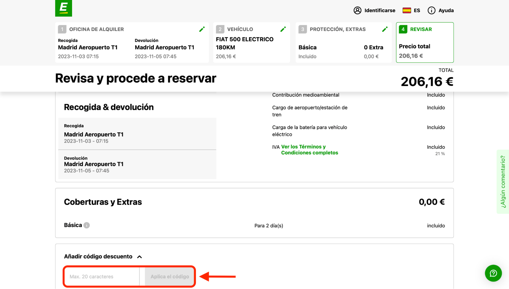
Task: Open Ver los Términos y Condiciones completos
Action: [309, 150]
